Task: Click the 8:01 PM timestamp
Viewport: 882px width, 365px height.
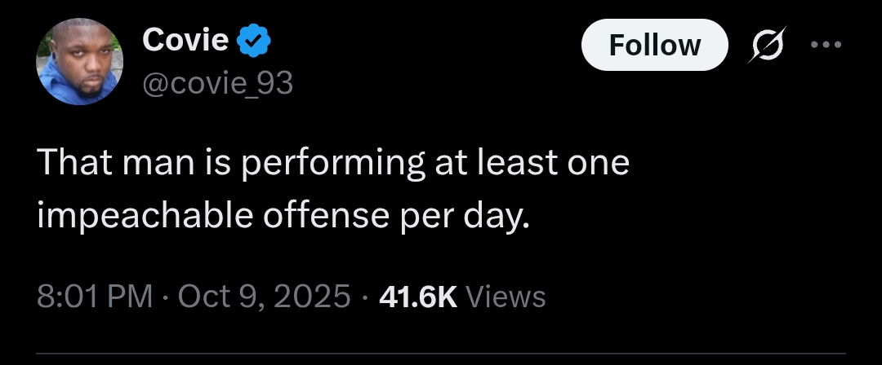Action: tap(95, 296)
